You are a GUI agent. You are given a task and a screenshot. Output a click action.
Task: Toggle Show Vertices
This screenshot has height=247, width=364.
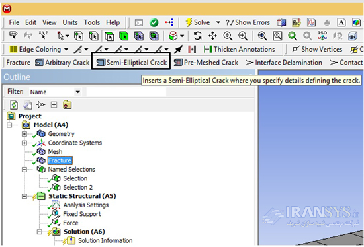coord(317,49)
